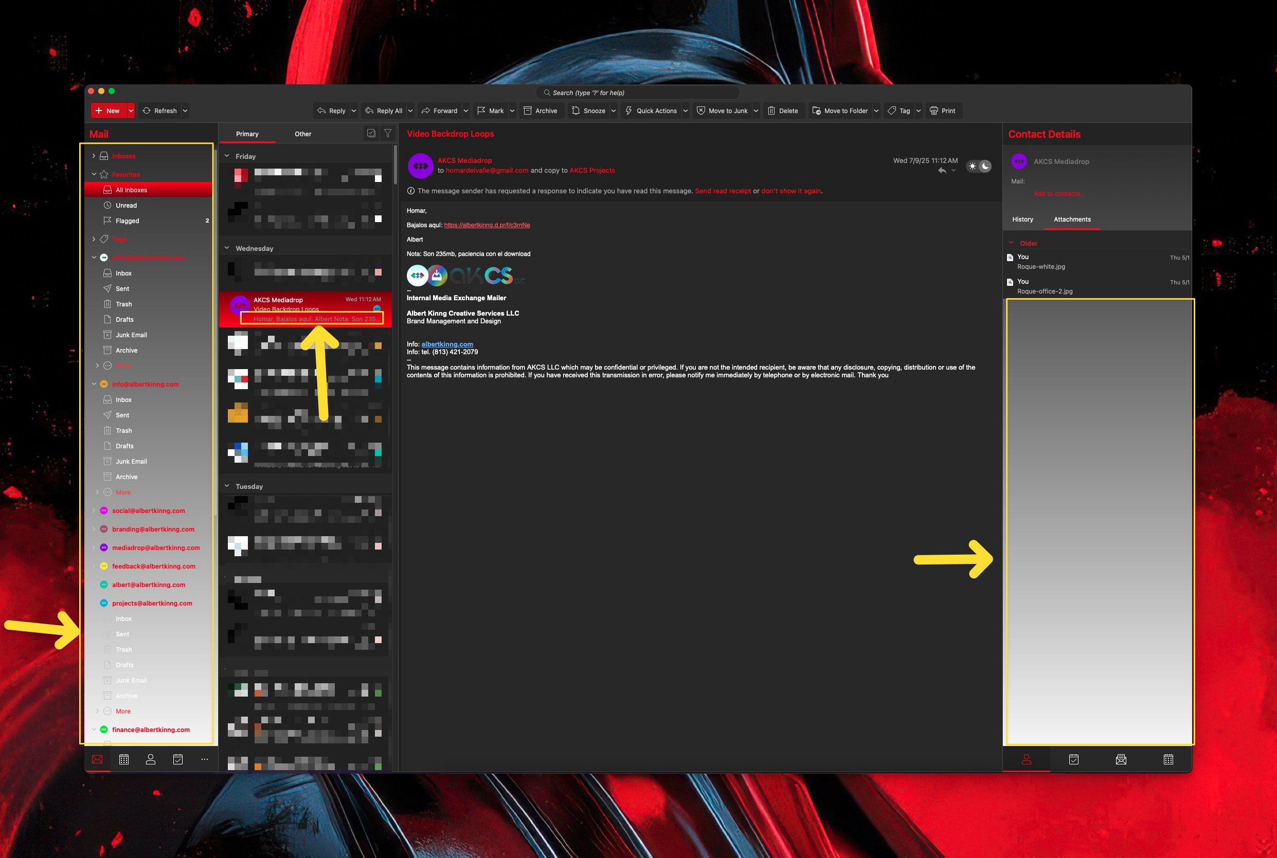Open the Quick Actions dropdown arrow
Viewport: 1277px width, 858px height.
pos(685,111)
